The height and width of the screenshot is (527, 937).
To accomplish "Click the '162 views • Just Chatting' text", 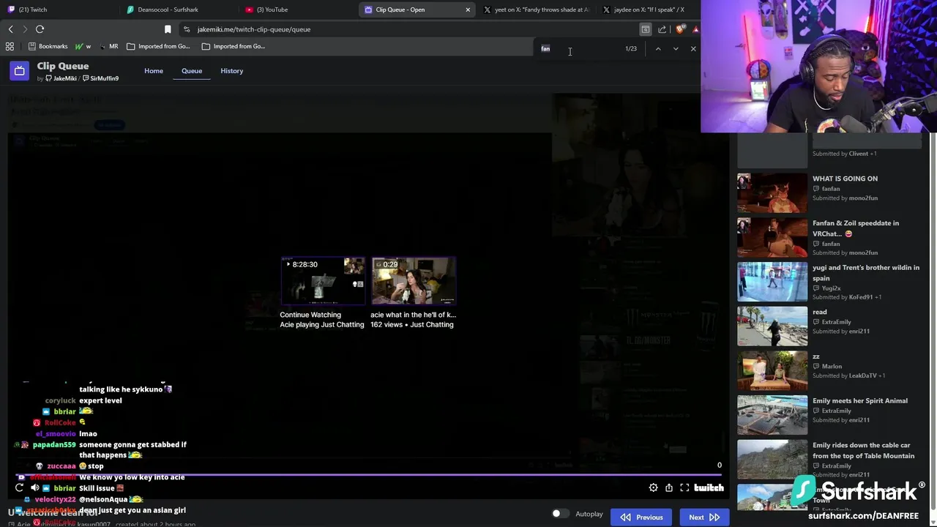I will [x=412, y=324].
